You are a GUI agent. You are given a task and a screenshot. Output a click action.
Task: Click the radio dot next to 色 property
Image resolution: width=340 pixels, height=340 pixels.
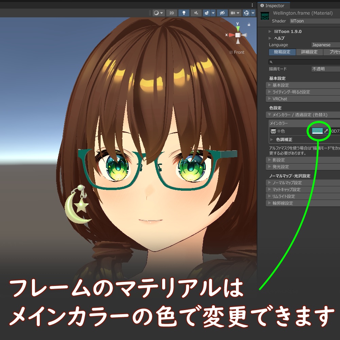(x=279, y=131)
